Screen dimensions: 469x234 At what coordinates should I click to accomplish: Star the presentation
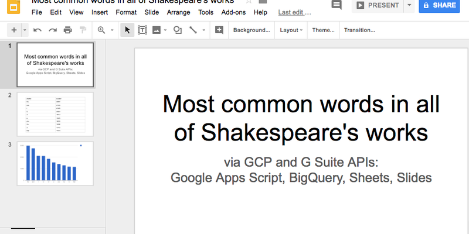249,2
